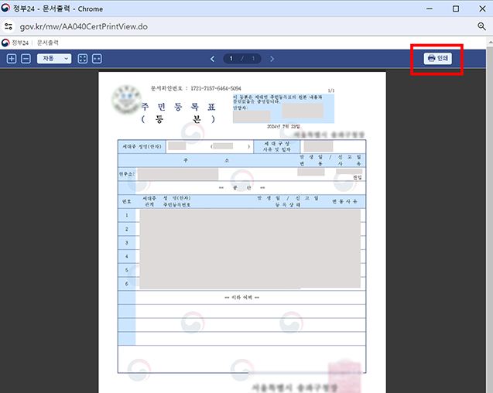Click the Chrome zoom magnifier icon
Screen dimensions: 493x393
click(481, 26)
